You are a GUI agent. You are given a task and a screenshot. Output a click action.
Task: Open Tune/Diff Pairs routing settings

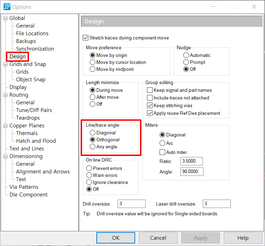[x=34, y=110]
